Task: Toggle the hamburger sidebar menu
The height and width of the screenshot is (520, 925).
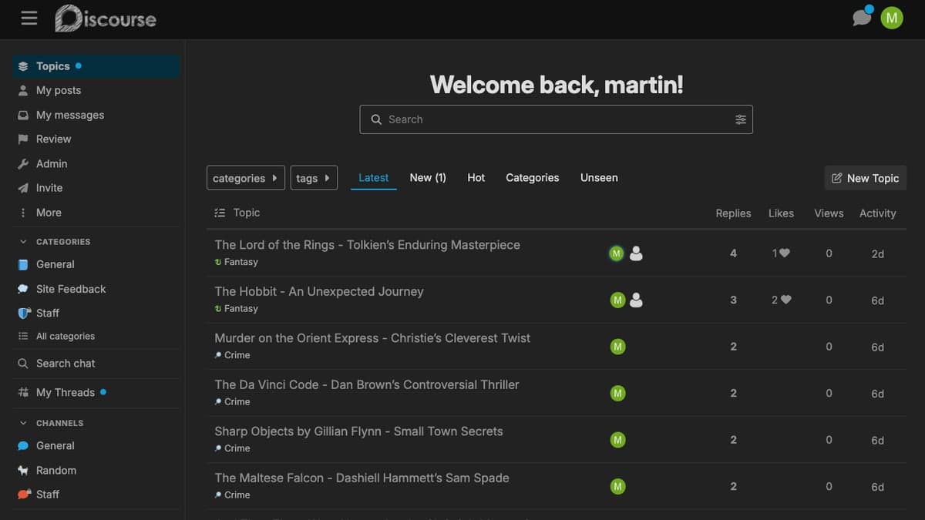Action: tap(29, 18)
